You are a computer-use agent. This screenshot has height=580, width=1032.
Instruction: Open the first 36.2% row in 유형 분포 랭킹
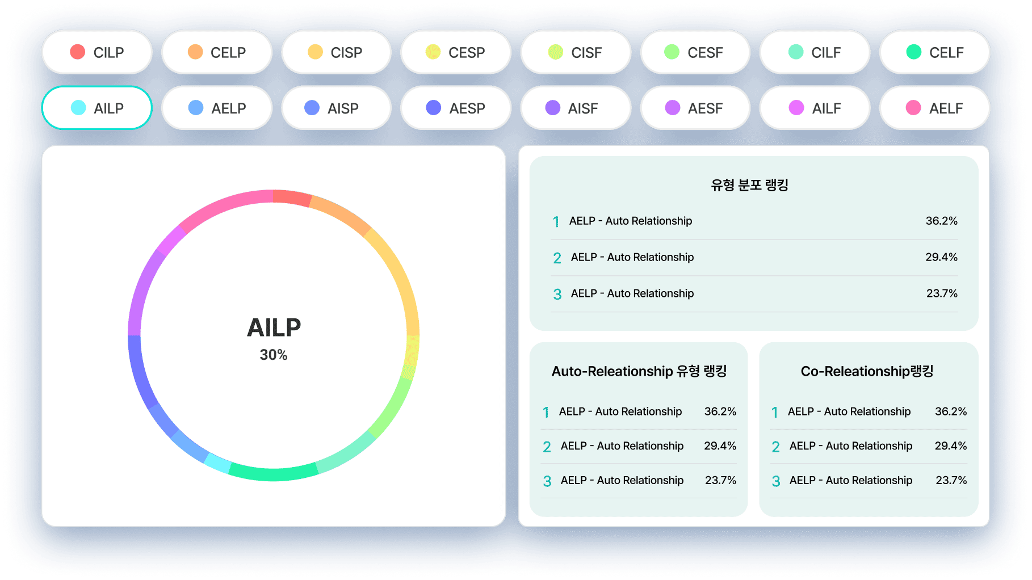pyautogui.click(x=754, y=221)
